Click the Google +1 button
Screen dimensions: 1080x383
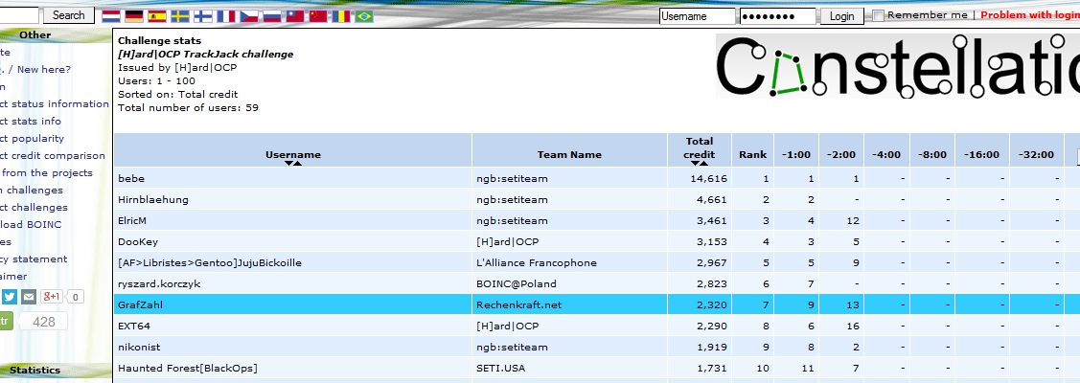point(52,297)
